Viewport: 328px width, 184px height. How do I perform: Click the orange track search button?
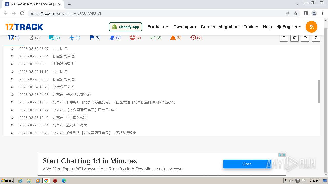(x=312, y=27)
